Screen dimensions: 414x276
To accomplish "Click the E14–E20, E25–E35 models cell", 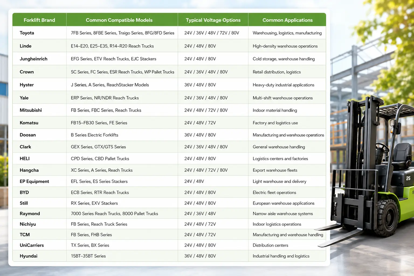I will tap(122, 46).
